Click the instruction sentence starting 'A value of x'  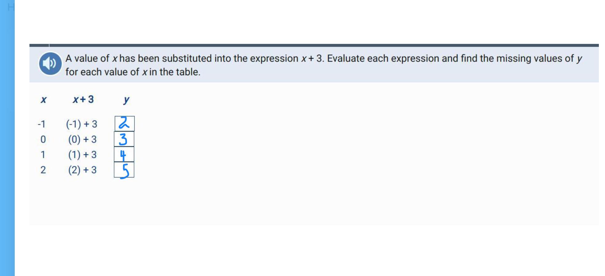point(324,58)
